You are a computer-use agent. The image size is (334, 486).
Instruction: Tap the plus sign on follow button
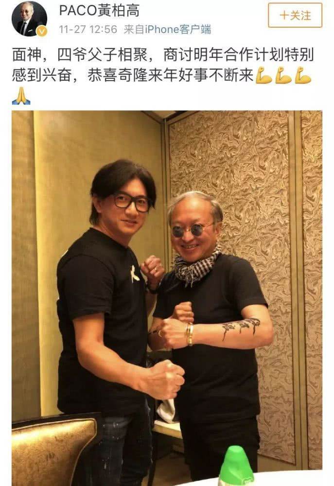click(284, 15)
